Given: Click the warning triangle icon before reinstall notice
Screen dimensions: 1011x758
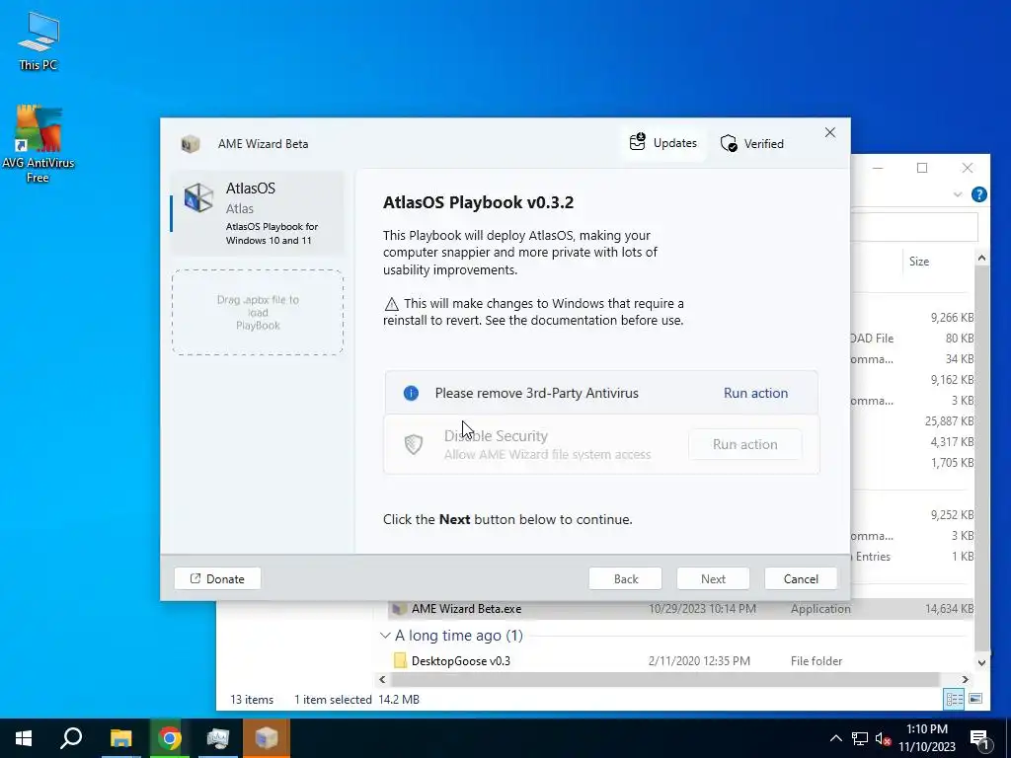Looking at the screenshot, I should [x=391, y=304].
